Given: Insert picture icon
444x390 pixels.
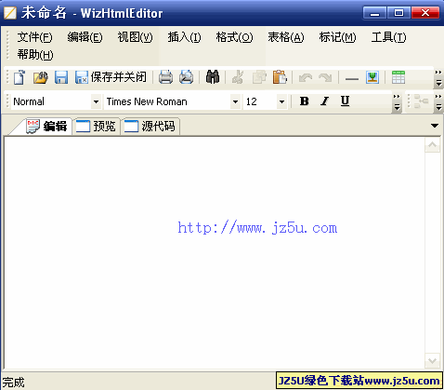Looking at the screenshot, I should 372,77.
